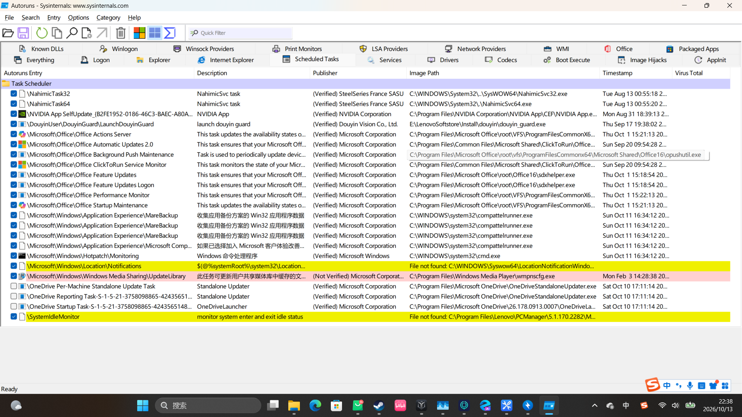This screenshot has width=742, height=417.
Task: Sort by Image Path column header
Action: [x=503, y=73]
